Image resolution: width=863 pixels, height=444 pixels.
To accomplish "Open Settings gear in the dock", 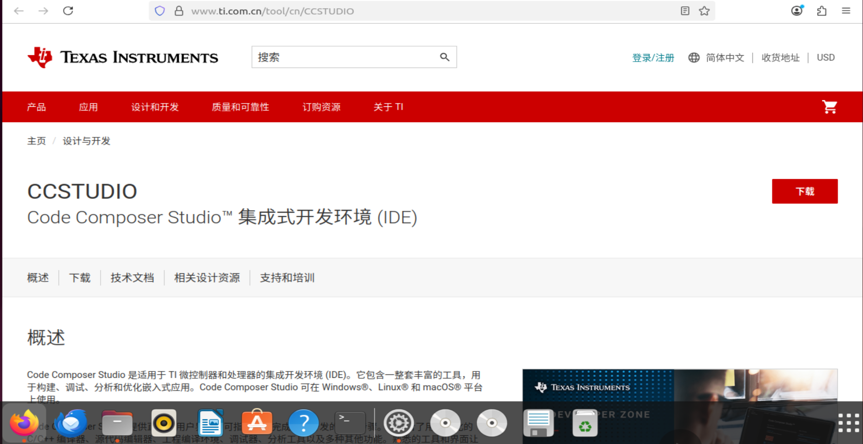I will tap(399, 423).
